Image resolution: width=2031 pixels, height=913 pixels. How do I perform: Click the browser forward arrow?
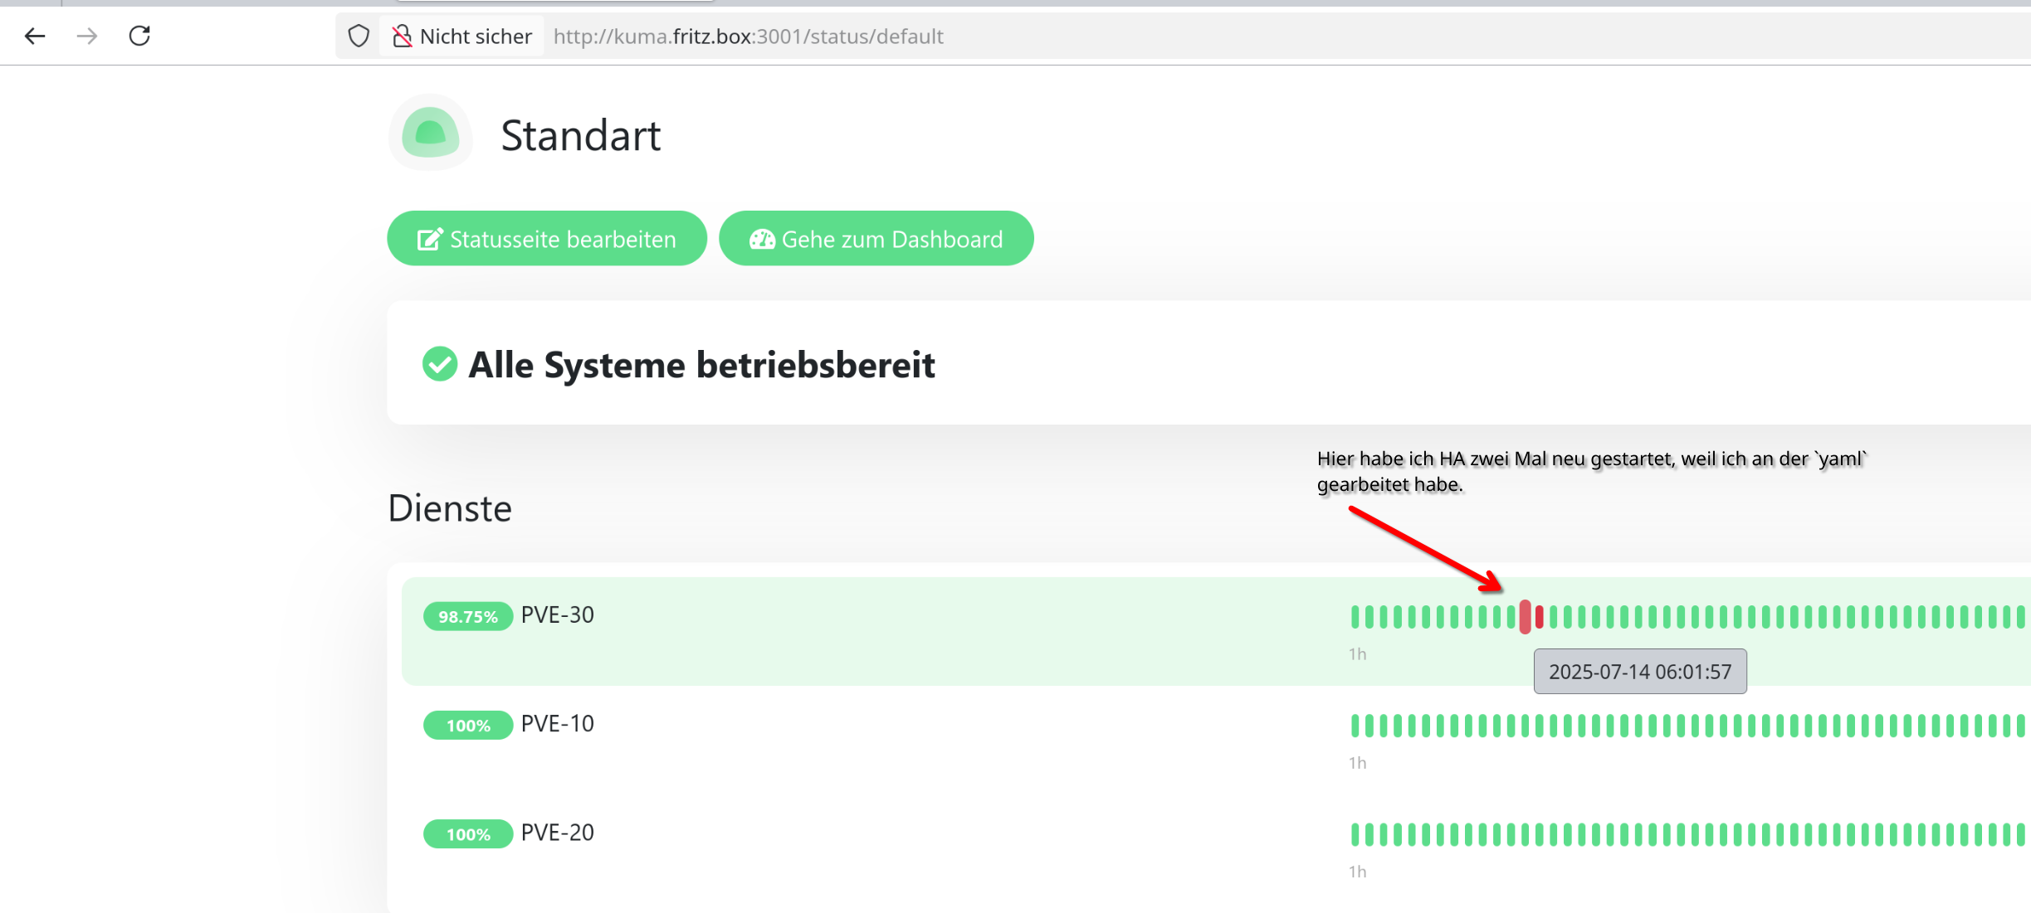tap(87, 36)
